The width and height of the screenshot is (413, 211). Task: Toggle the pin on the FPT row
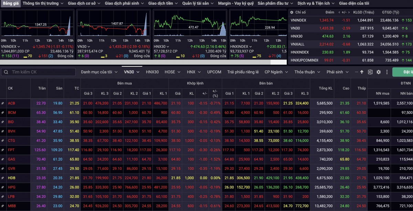(x=3, y=150)
